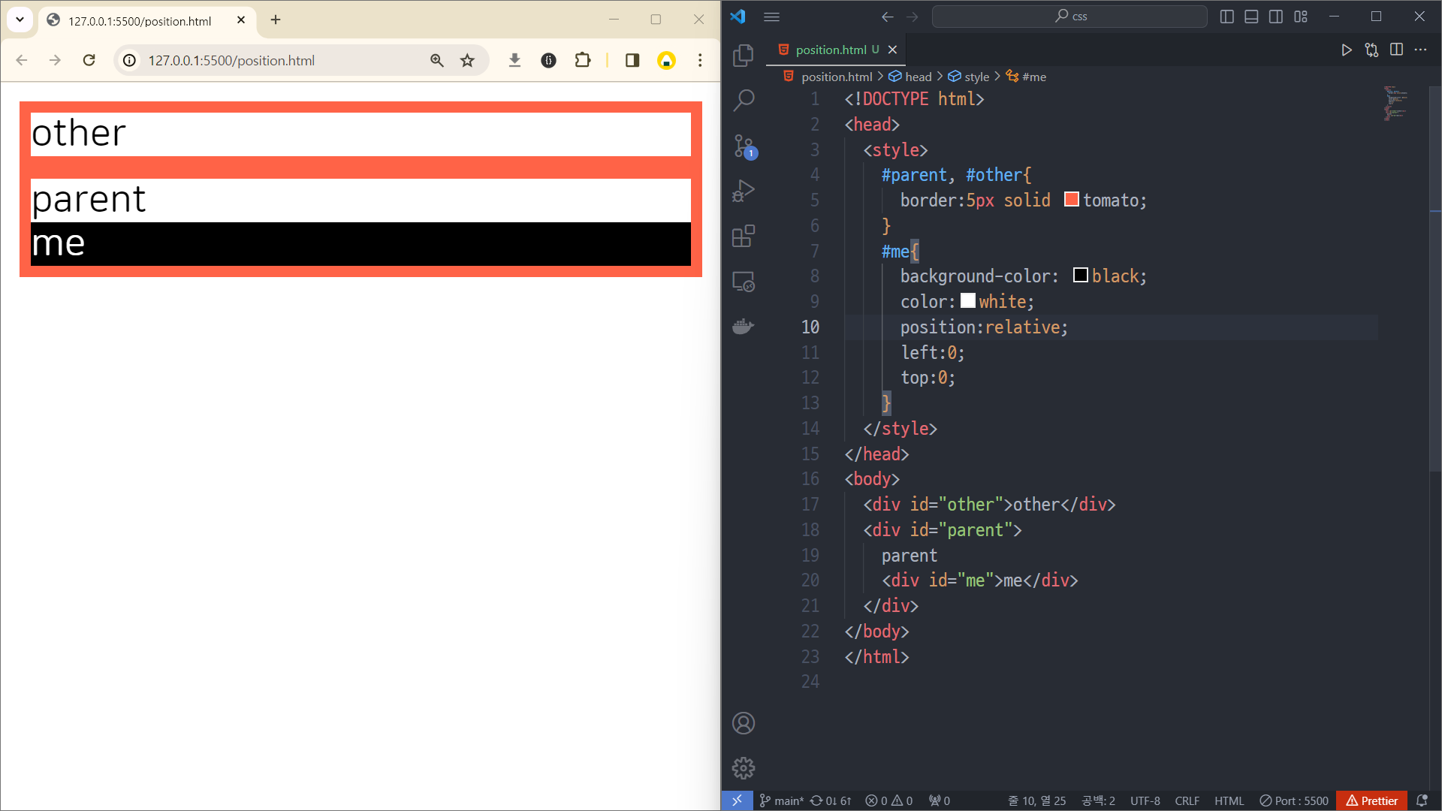1442x811 pixels.
Task: Open the Explorer view in the activity bar
Action: click(743, 56)
